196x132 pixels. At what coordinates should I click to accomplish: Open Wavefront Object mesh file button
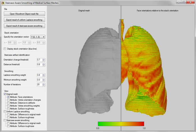pos(24,14)
